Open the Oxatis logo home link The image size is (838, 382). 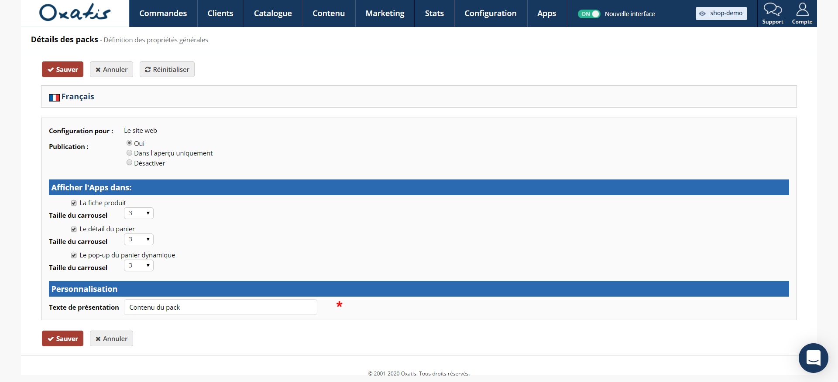(75, 13)
